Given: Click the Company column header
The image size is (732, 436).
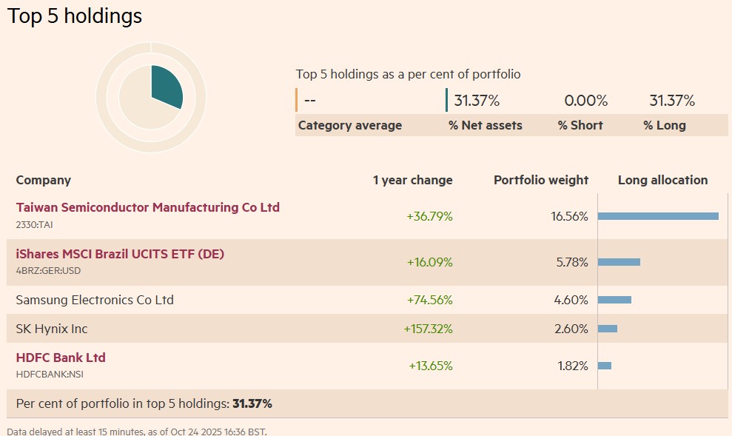Looking at the screenshot, I should pos(44,180).
